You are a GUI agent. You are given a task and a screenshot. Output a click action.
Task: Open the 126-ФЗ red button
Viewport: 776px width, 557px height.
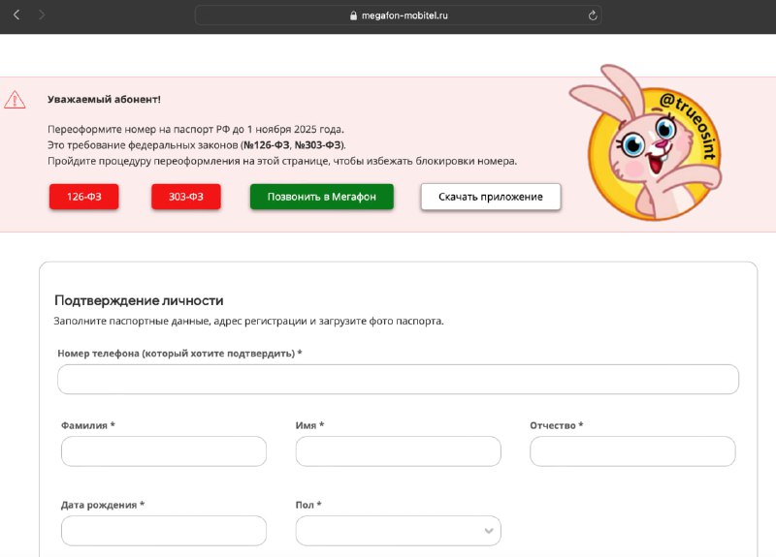tap(84, 197)
